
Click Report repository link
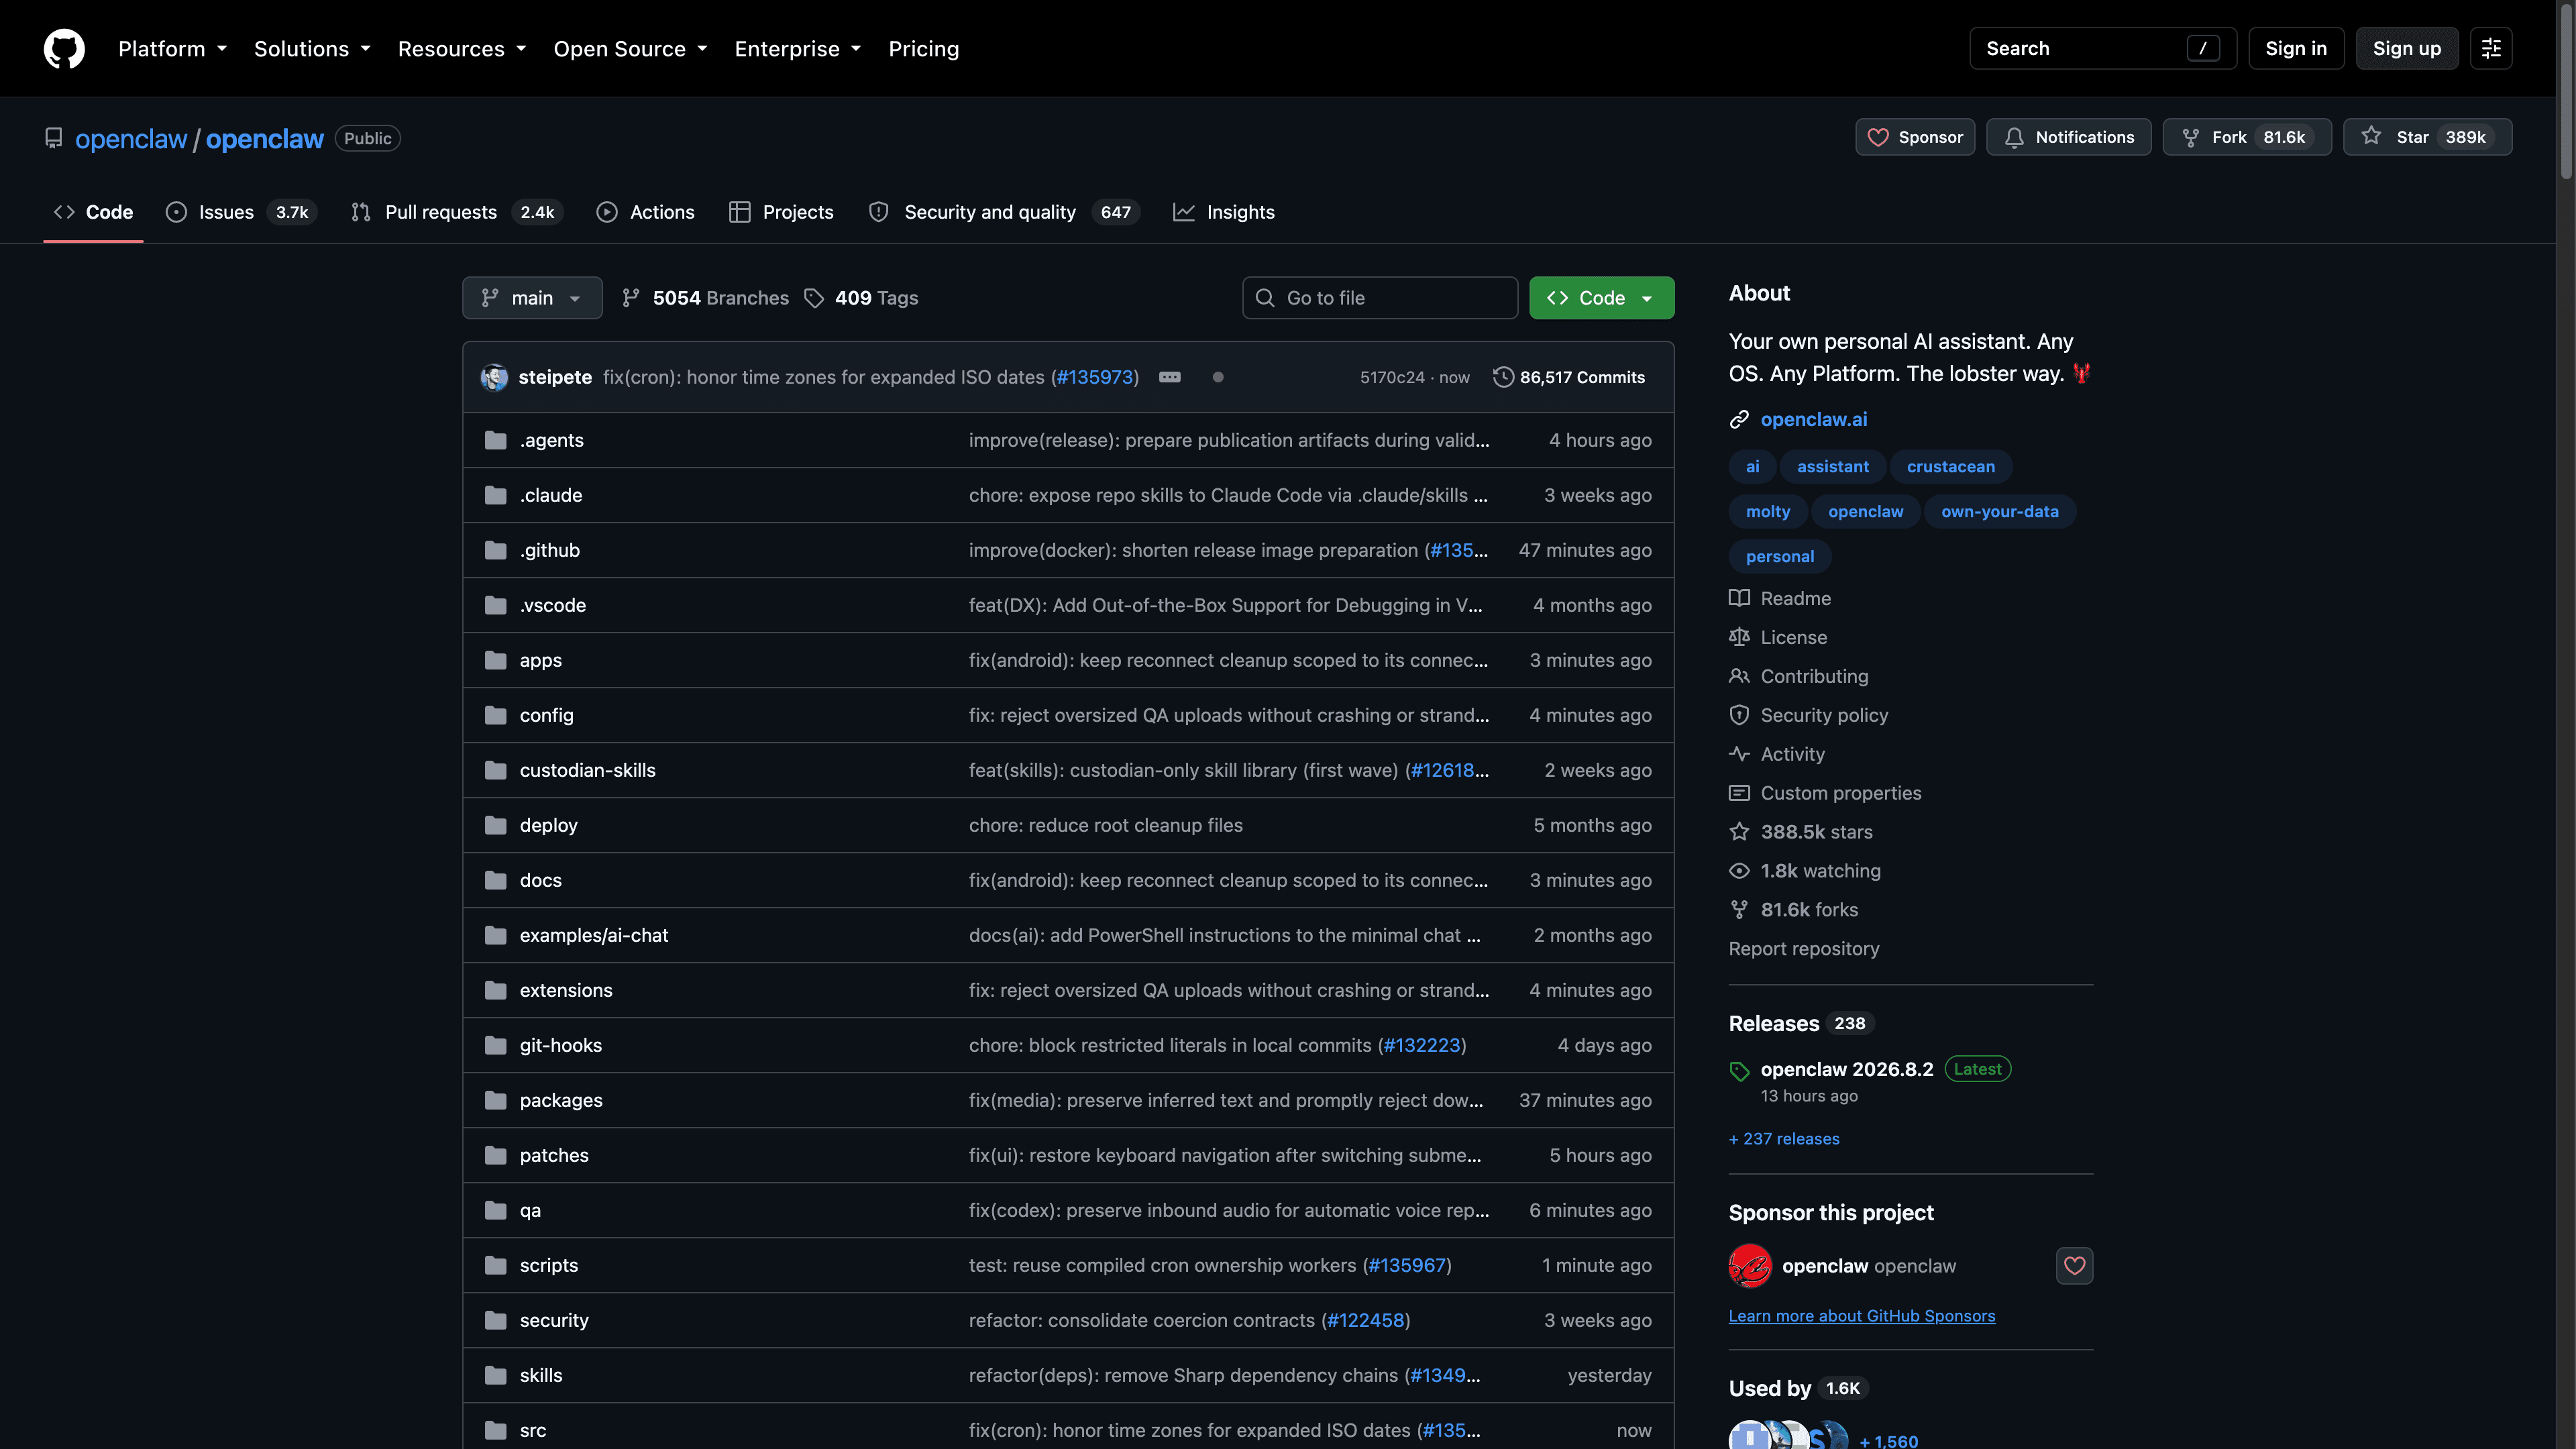(1804, 949)
